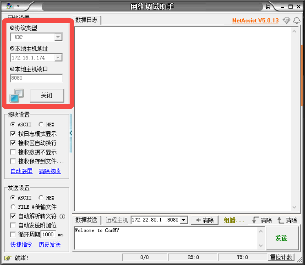Expand the 协议类型 UDP dropdown
305x265 pixels.
point(58,37)
